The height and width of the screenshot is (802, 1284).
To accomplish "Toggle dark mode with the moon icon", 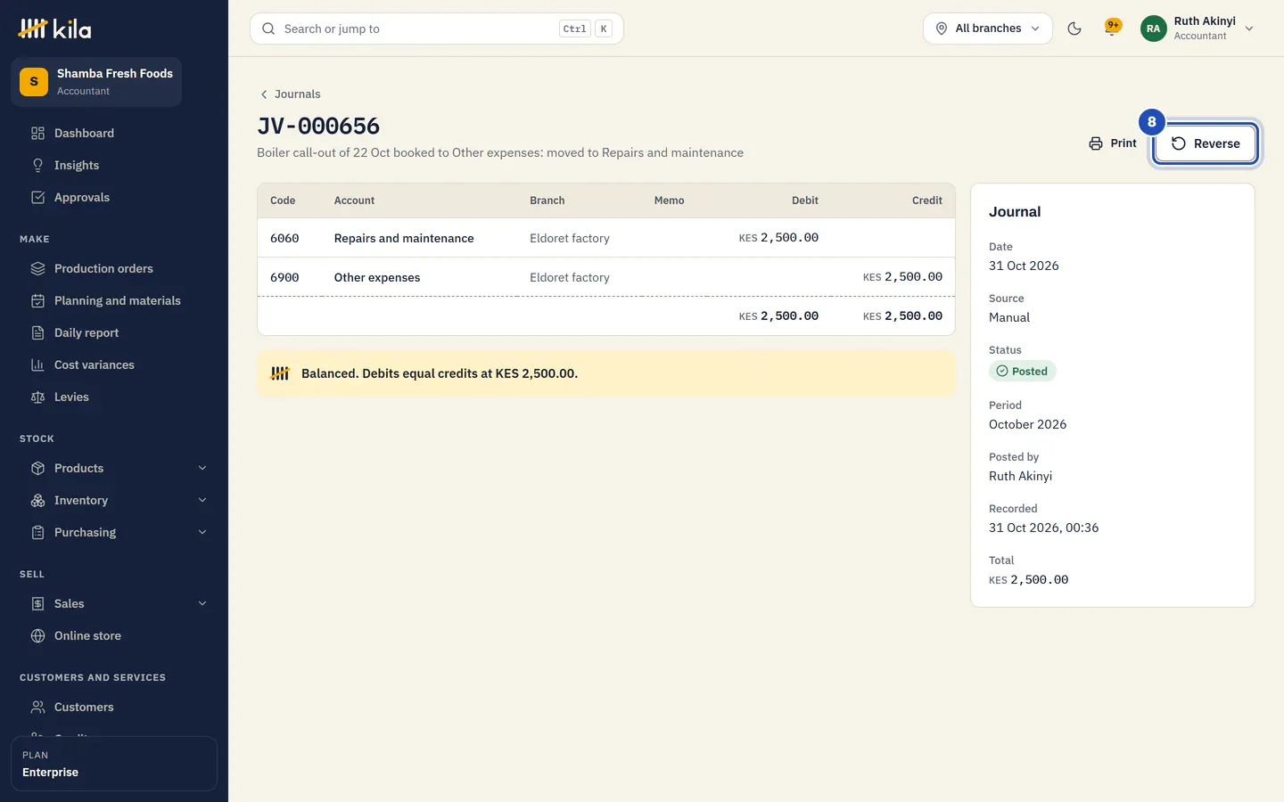I will click(1074, 29).
